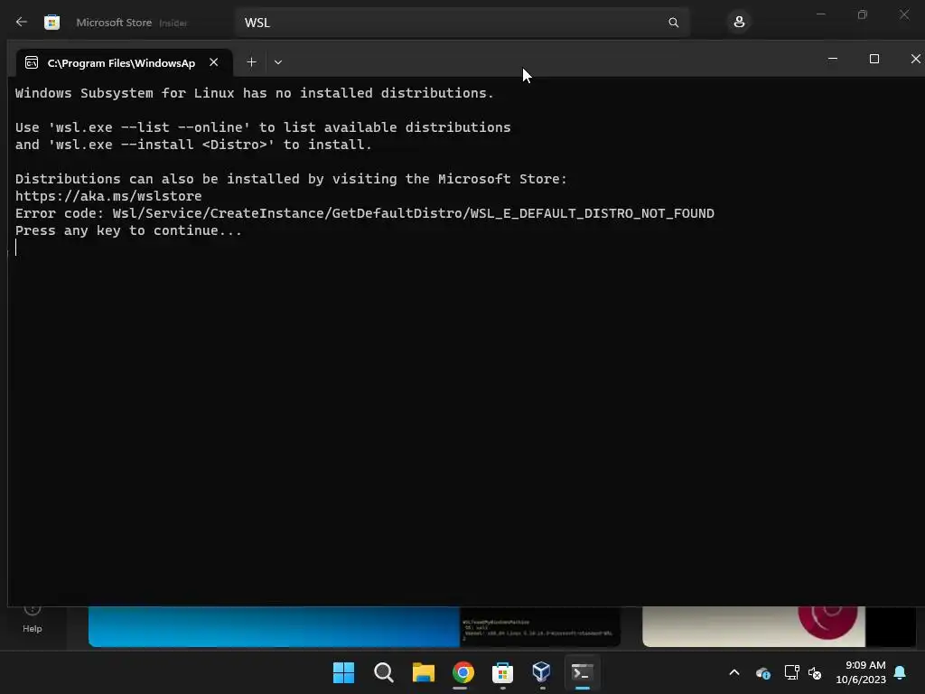
Task: Restore the Microsoft Store window
Action: [x=863, y=14]
